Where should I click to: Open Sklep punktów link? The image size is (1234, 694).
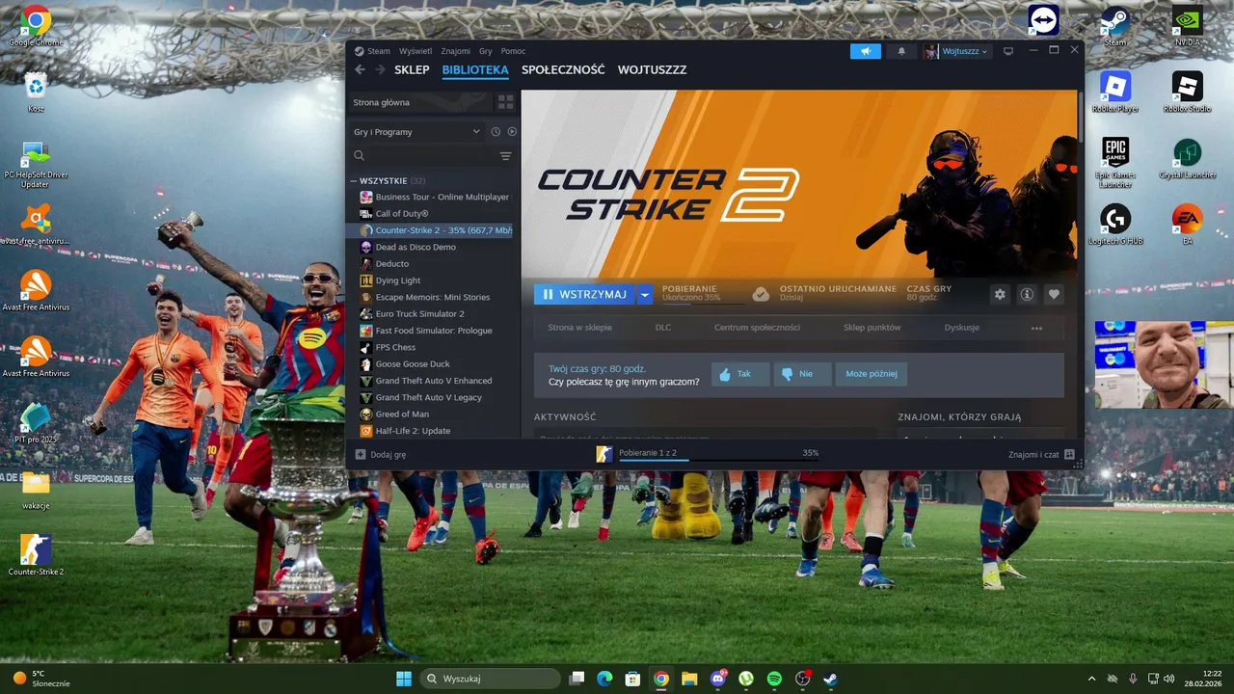(x=872, y=328)
